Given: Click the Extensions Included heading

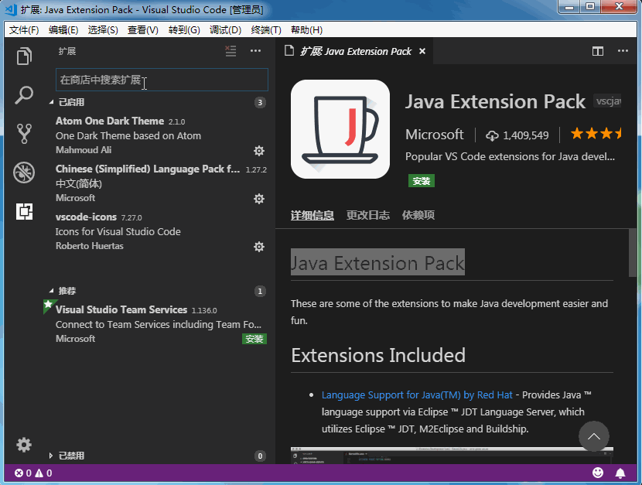Looking at the screenshot, I should [378, 355].
